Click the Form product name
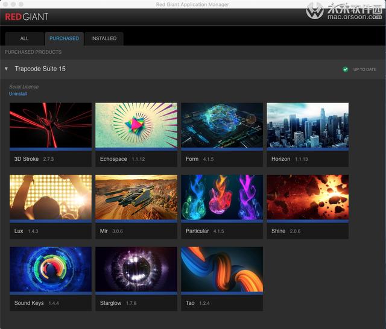This screenshot has height=329, width=386. pos(192,159)
